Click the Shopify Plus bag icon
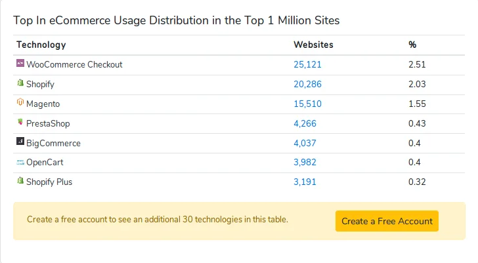 pyautogui.click(x=20, y=181)
